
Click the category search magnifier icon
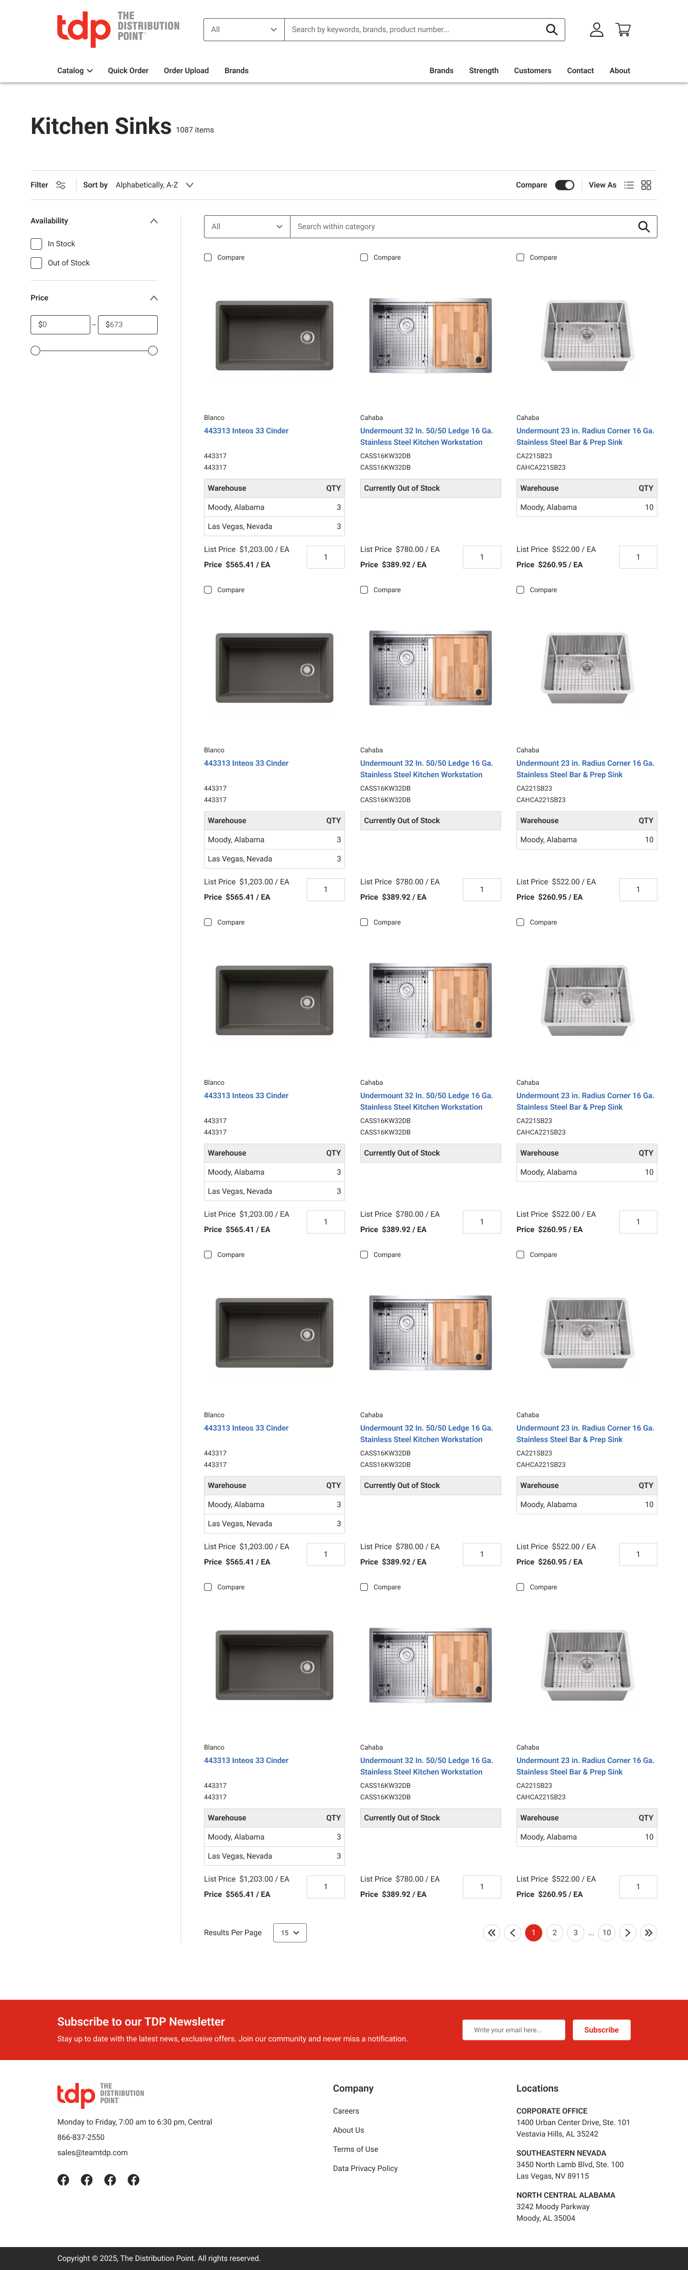643,226
